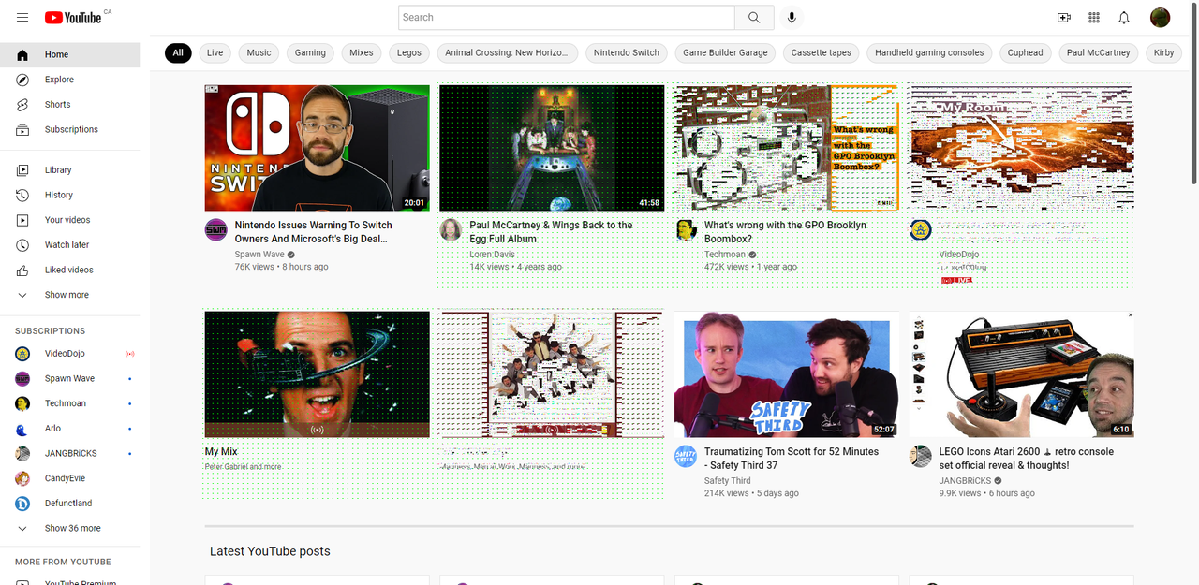Open the account avatar menu
The image size is (1199, 585).
pyautogui.click(x=1160, y=18)
